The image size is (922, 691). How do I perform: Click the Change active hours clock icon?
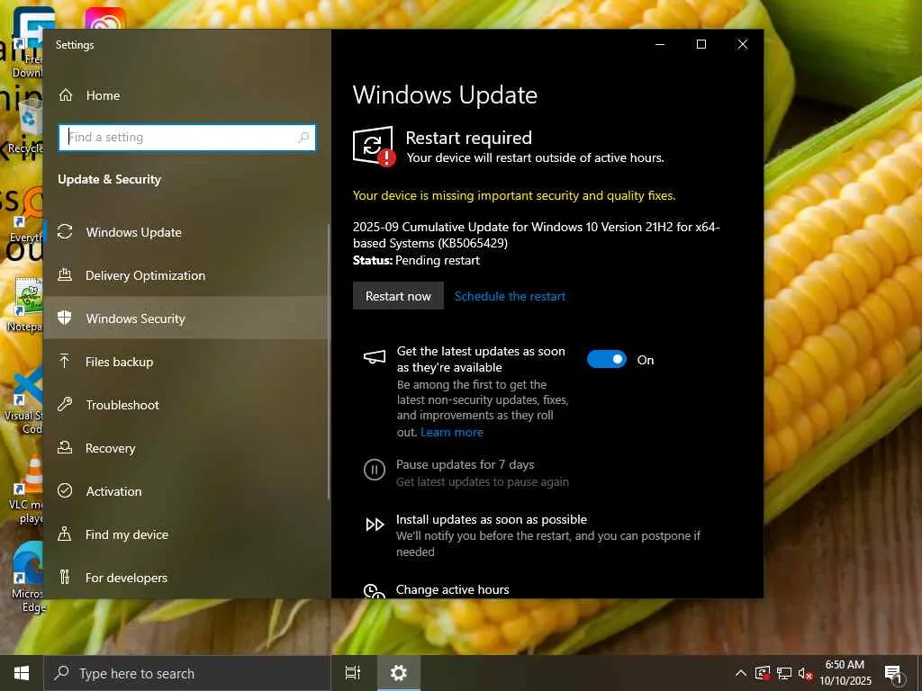374,590
